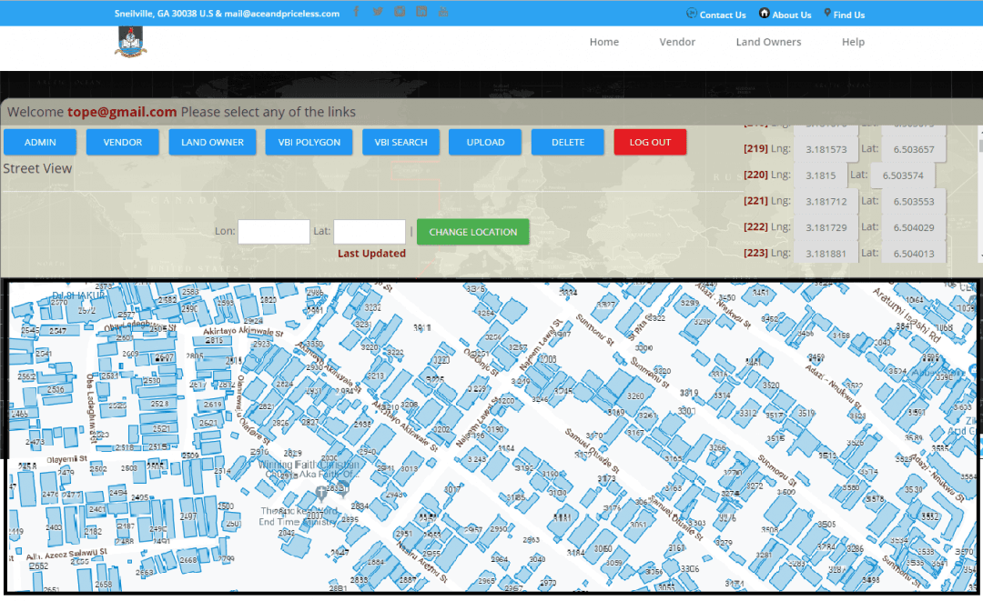
Task: Click the church map pin marker
Action: 320,494
